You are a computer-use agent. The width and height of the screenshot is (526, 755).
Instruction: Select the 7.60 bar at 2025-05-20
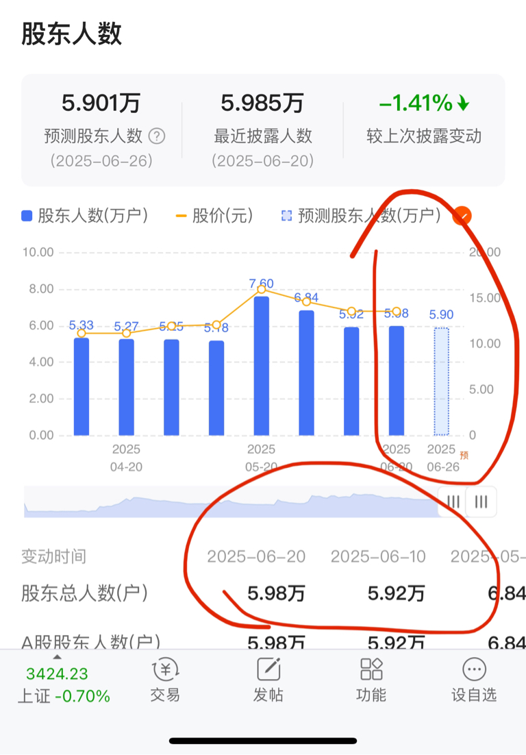coord(262,366)
